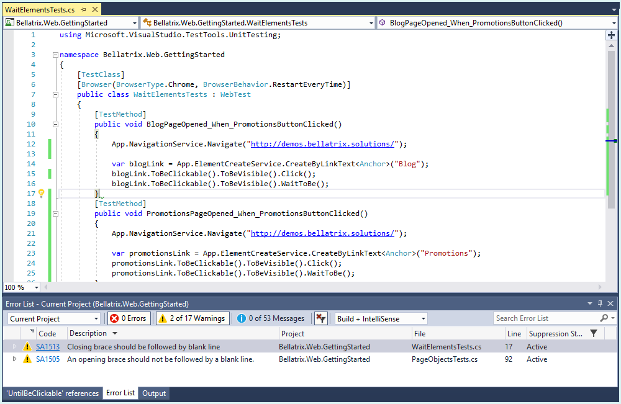Click the lightbulb quick actions icon
Viewport: 621px width, 404px height.
coord(41,194)
